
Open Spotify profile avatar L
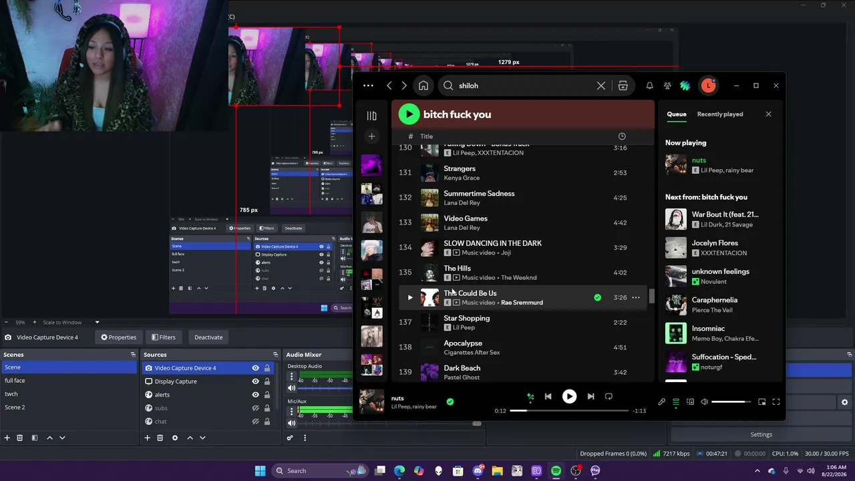click(x=708, y=86)
